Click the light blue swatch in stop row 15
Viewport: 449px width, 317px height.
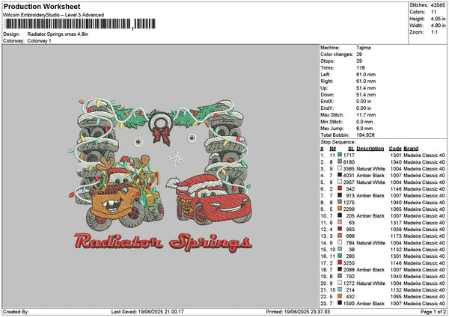point(340,250)
